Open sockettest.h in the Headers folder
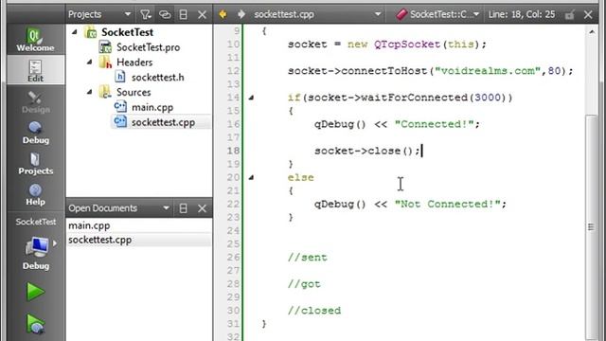The image size is (606, 341). click(x=158, y=78)
